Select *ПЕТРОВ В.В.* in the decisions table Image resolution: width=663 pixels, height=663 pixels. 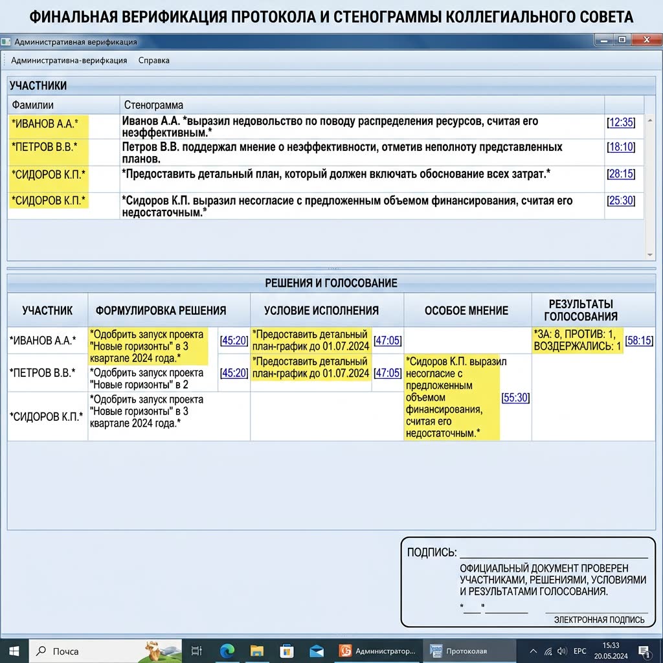coord(42,373)
